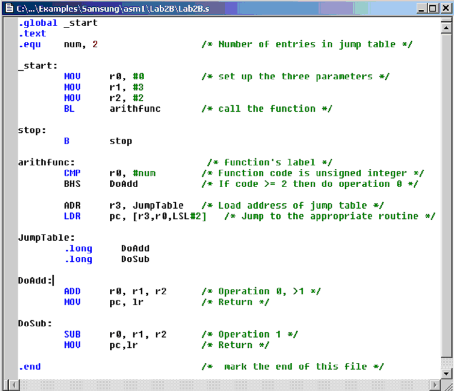Screen dimensions: 454x391
Task: Click comment 'Operation 0, >1'
Action: (x=261, y=291)
